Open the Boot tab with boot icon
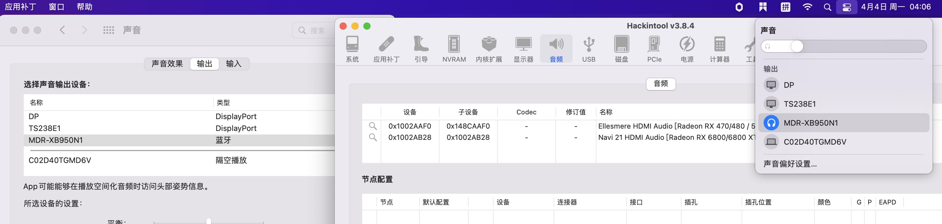The image size is (942, 224). click(x=421, y=49)
